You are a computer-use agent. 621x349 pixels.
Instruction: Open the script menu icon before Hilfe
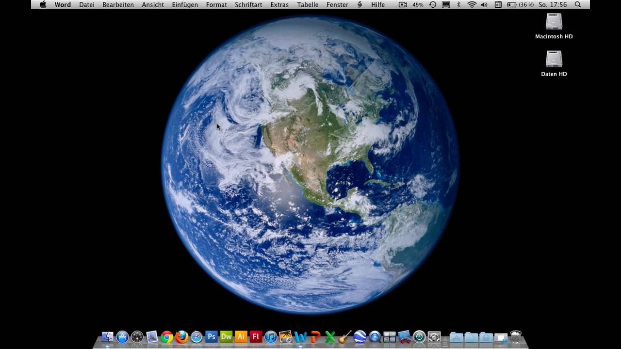360,4
